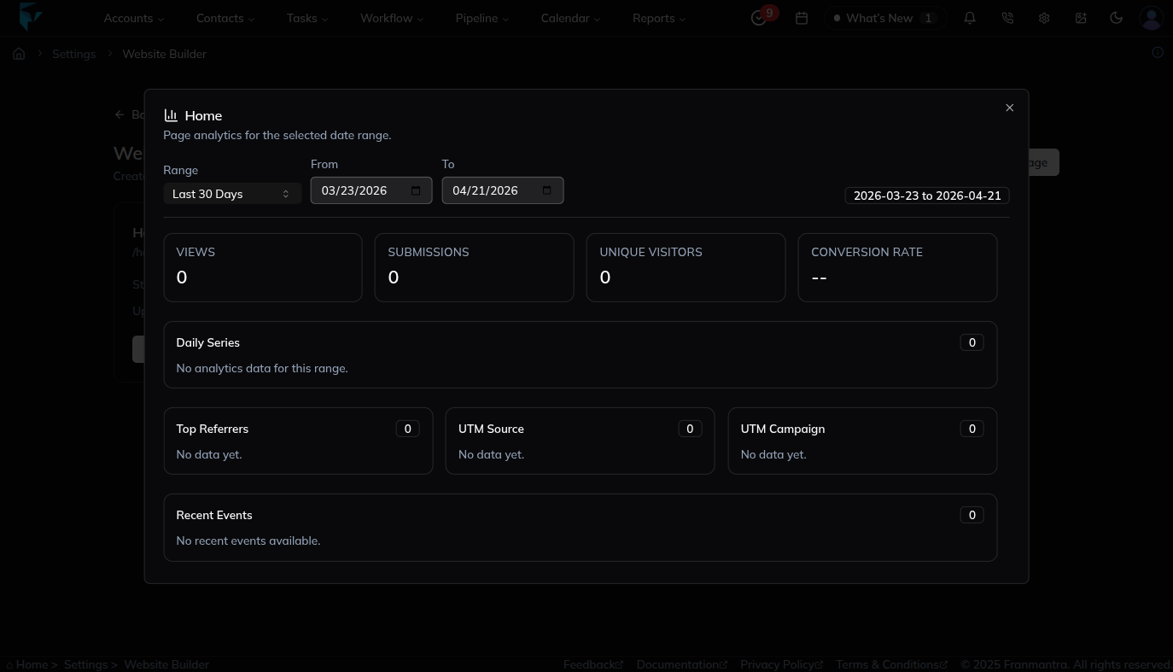
Task: Click Website Builder in the top breadcrumb
Action: tap(164, 54)
